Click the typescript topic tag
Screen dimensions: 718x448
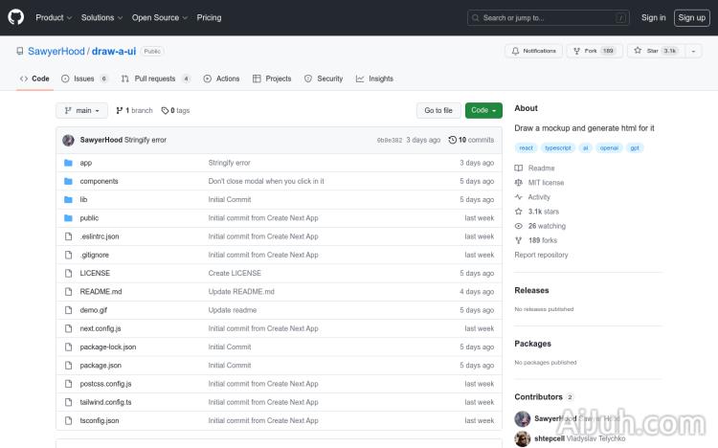(x=556, y=147)
